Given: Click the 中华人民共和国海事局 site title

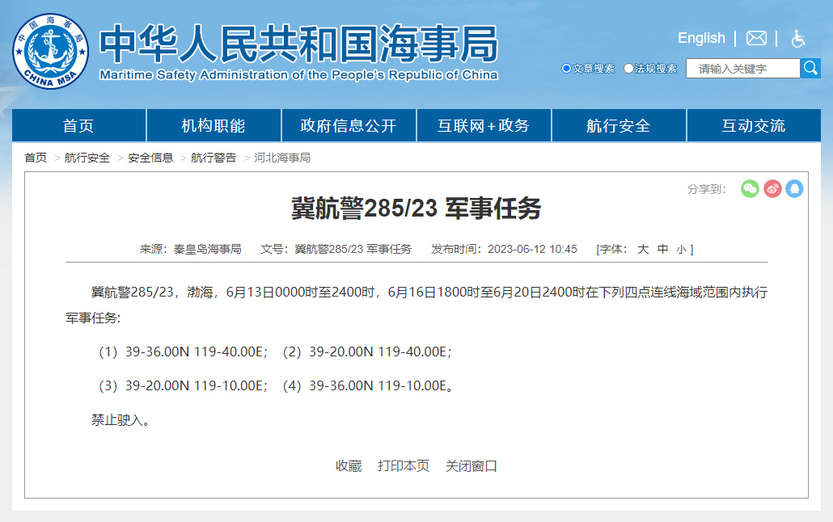Looking at the screenshot, I should click(x=298, y=44).
